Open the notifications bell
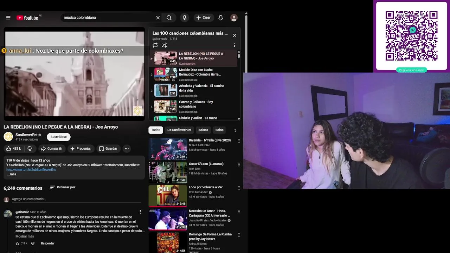Screen dimensions: 450x253 (x=220, y=18)
